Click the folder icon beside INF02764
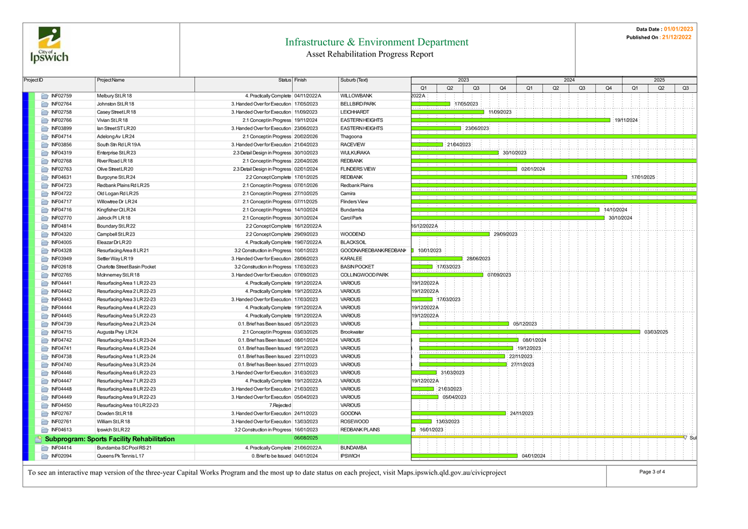The width and height of the screenshot is (748, 529). coord(45,104)
